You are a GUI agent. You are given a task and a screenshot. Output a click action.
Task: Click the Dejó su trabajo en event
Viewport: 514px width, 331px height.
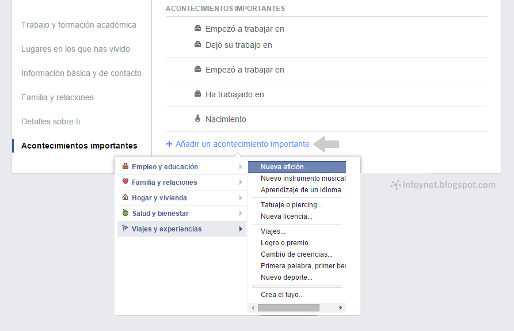239,45
